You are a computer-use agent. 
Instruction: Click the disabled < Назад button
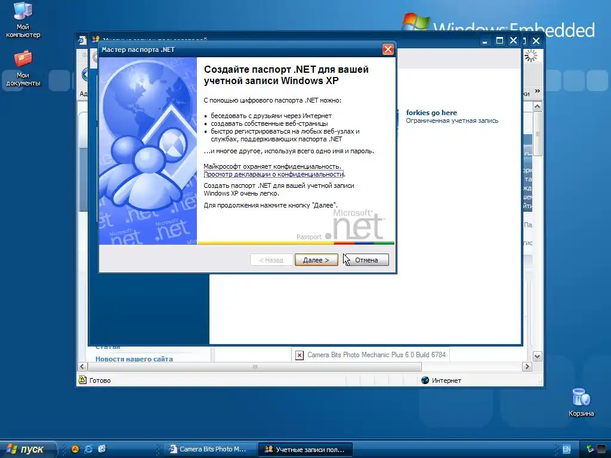[271, 260]
